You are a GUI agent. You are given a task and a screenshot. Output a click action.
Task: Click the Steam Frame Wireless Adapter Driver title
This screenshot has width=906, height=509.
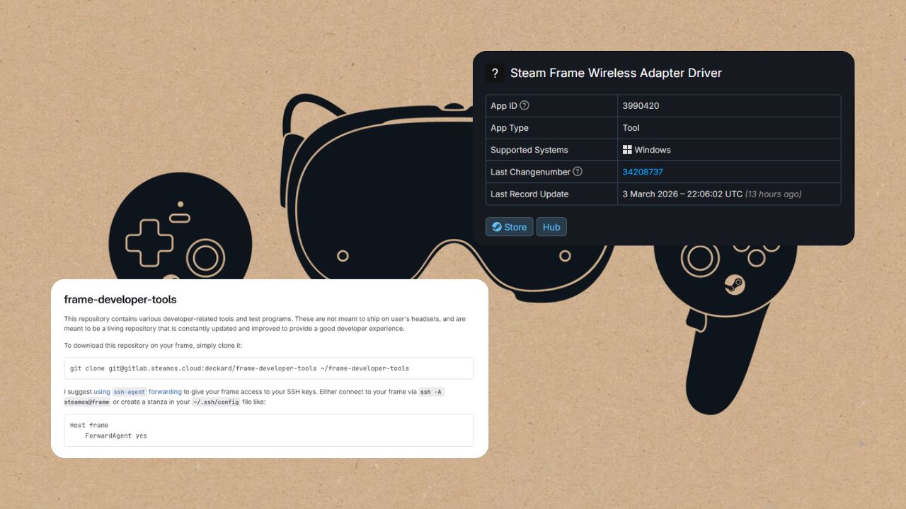click(615, 73)
